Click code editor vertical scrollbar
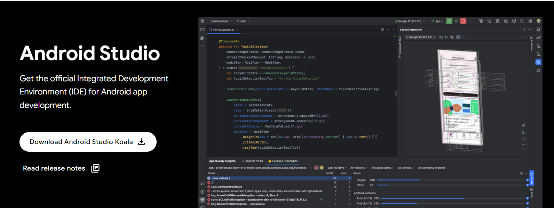 (x=396, y=93)
